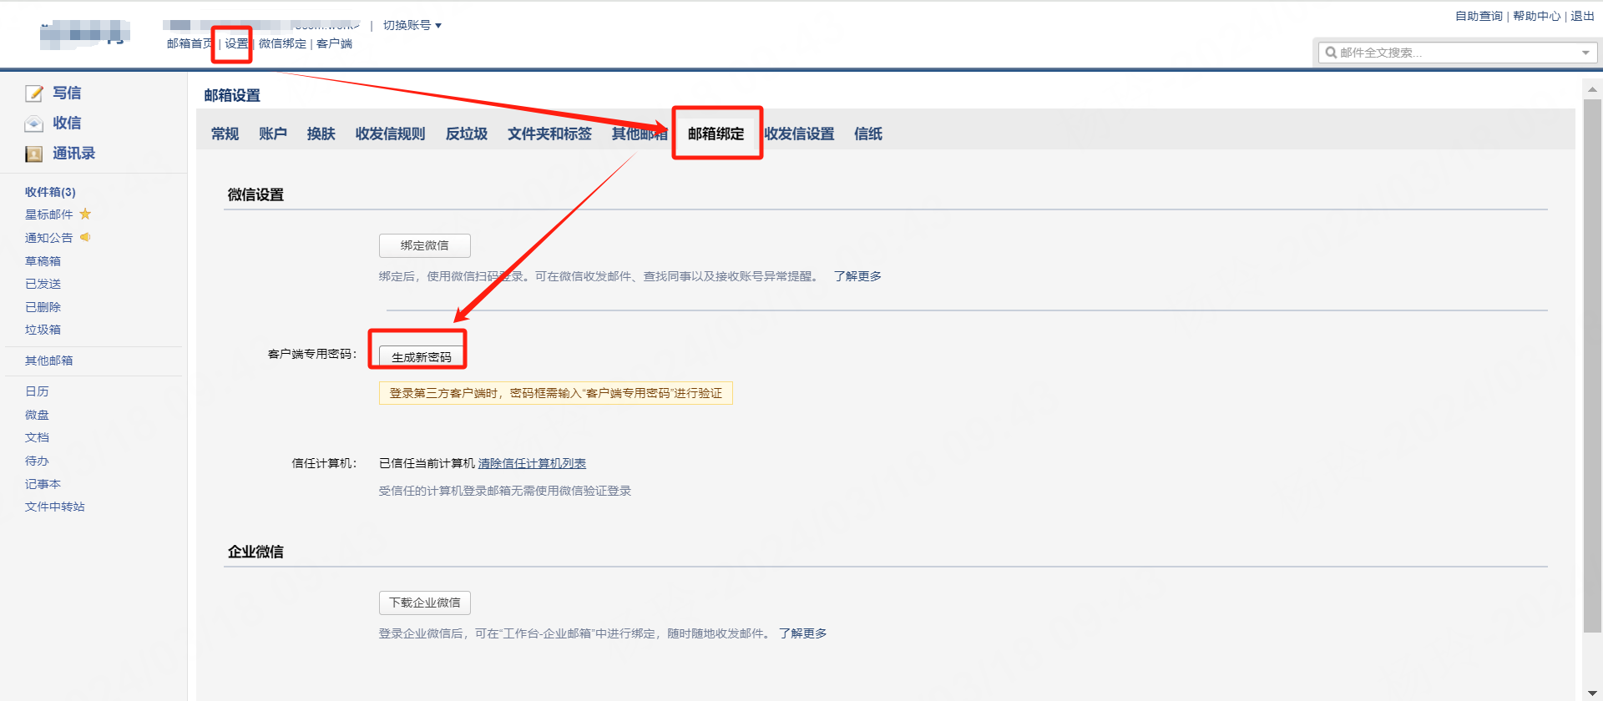Go to the 反垃圾 tab

coord(467,134)
